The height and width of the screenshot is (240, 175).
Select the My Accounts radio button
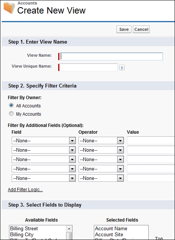pyautogui.click(x=11, y=113)
